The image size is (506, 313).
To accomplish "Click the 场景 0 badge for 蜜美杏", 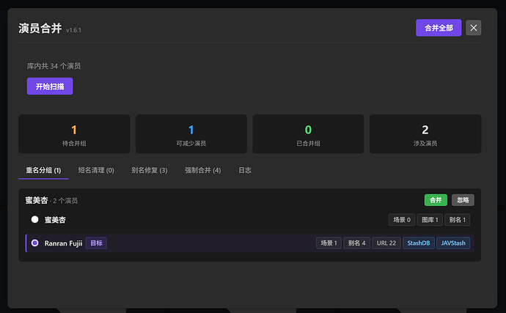I will tap(402, 220).
